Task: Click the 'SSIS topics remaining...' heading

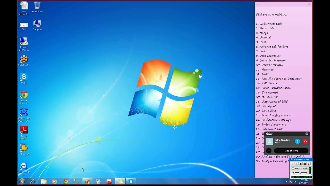Action: pyautogui.click(x=271, y=15)
